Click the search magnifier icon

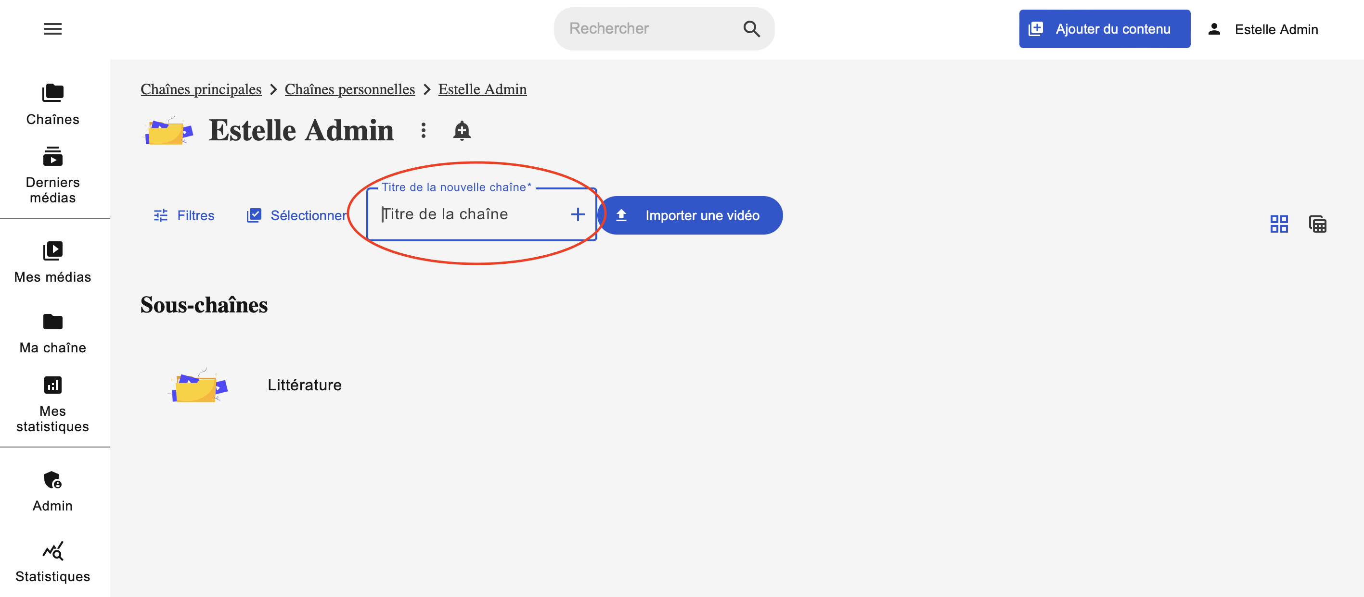pos(751,28)
